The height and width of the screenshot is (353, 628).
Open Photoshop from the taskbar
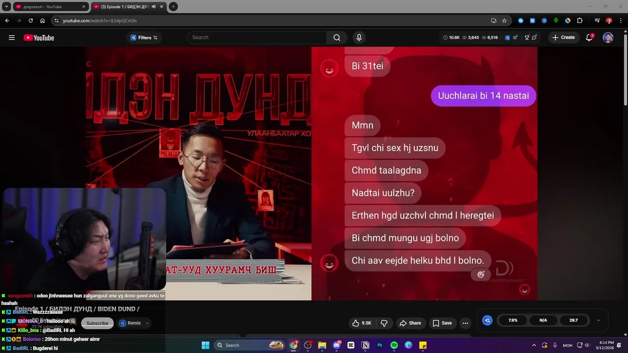[x=380, y=345]
